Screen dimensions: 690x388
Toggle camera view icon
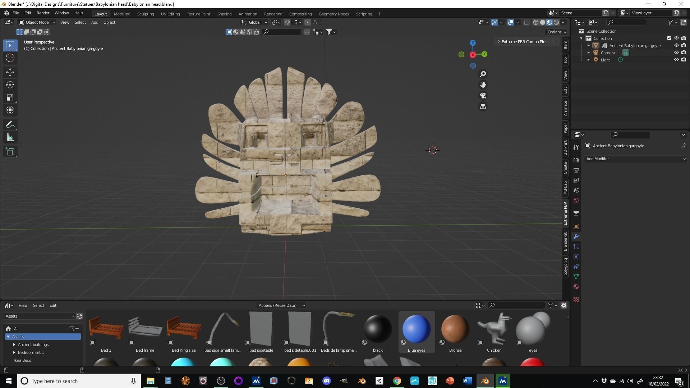click(483, 96)
